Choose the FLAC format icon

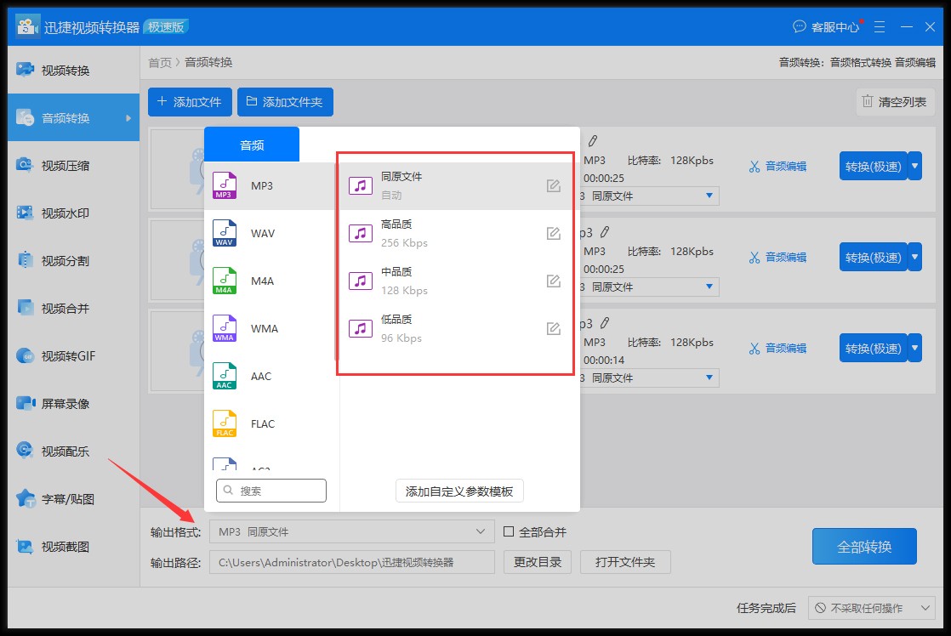223,423
